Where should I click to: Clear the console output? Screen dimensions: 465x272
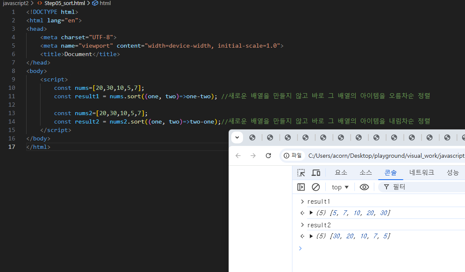point(316,187)
